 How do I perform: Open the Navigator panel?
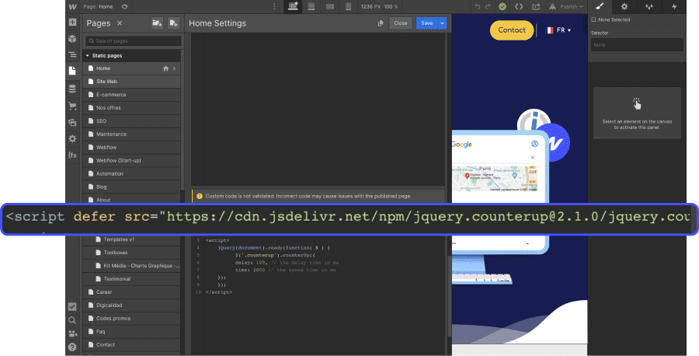(x=72, y=54)
